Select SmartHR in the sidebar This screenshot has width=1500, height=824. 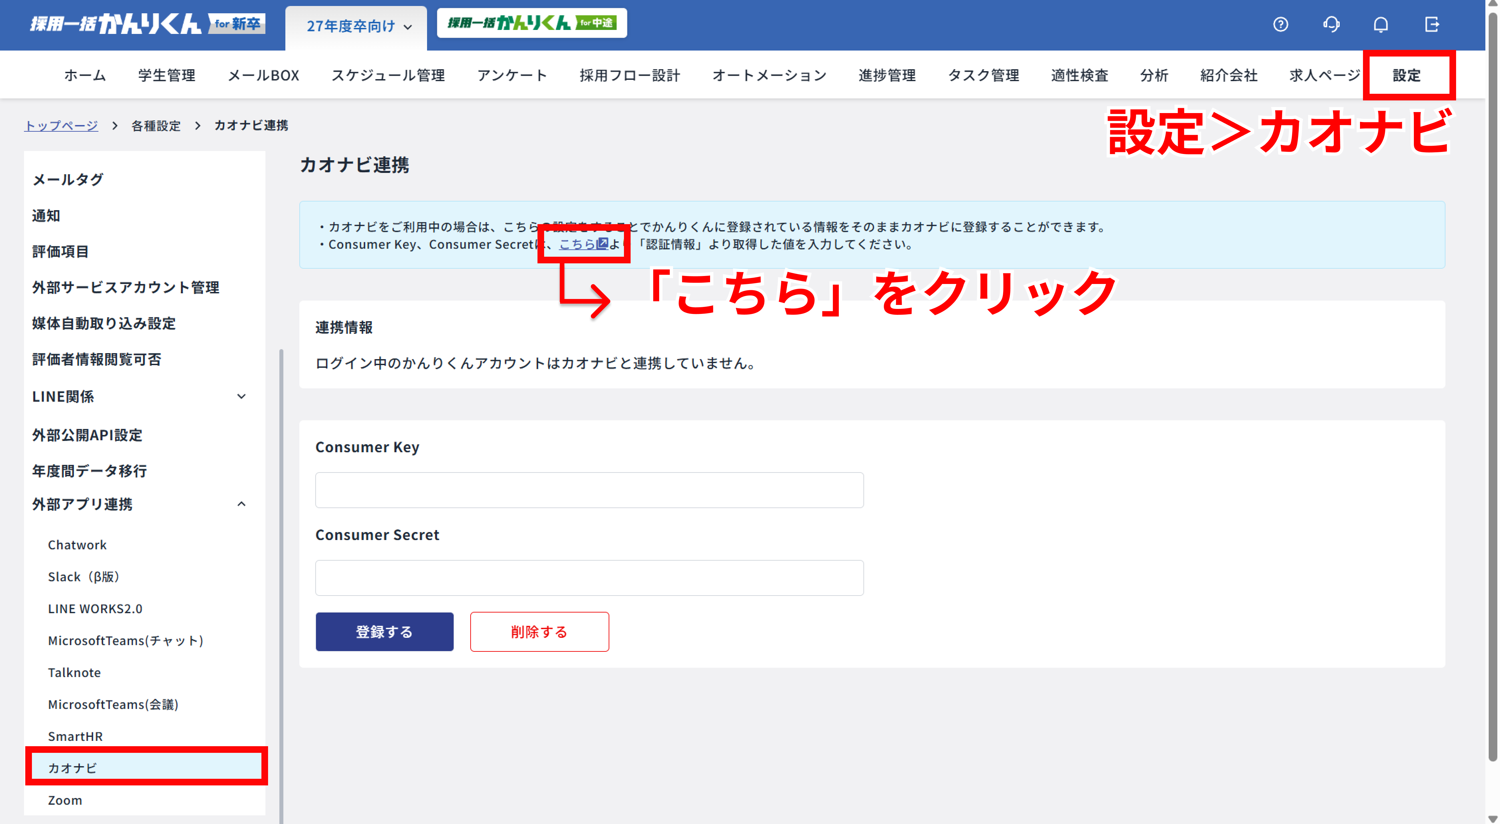tap(75, 736)
